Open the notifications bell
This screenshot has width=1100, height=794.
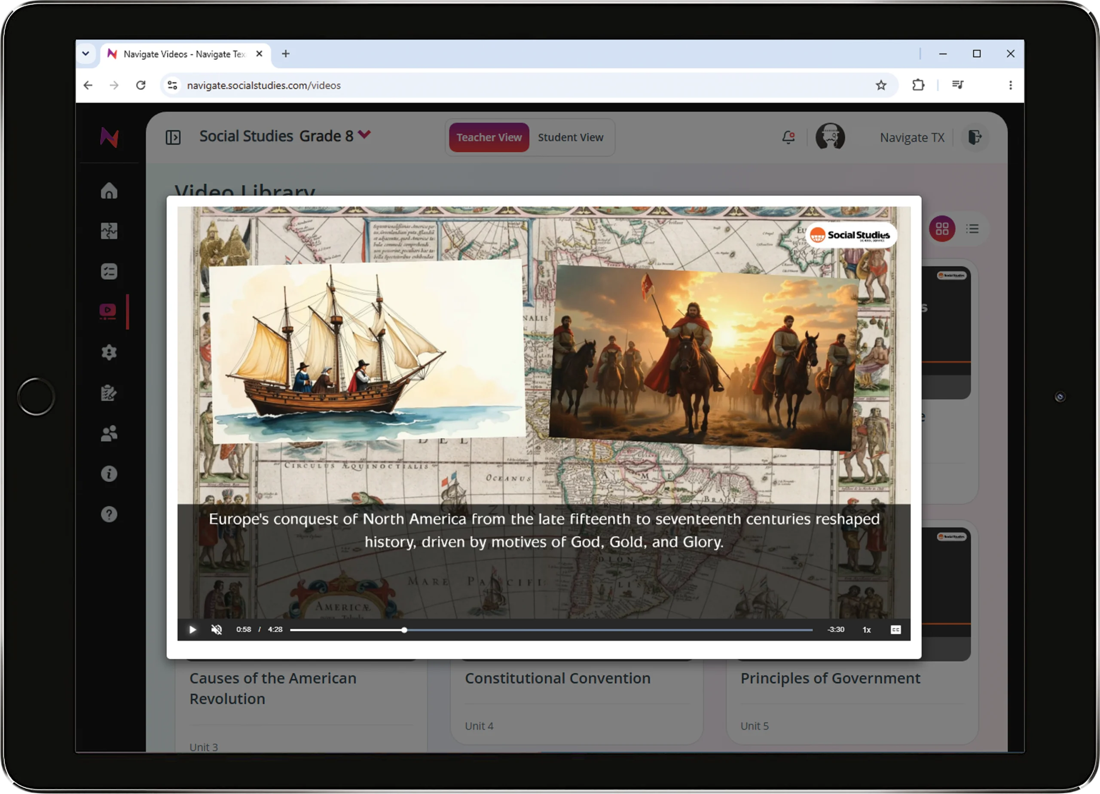(x=788, y=137)
